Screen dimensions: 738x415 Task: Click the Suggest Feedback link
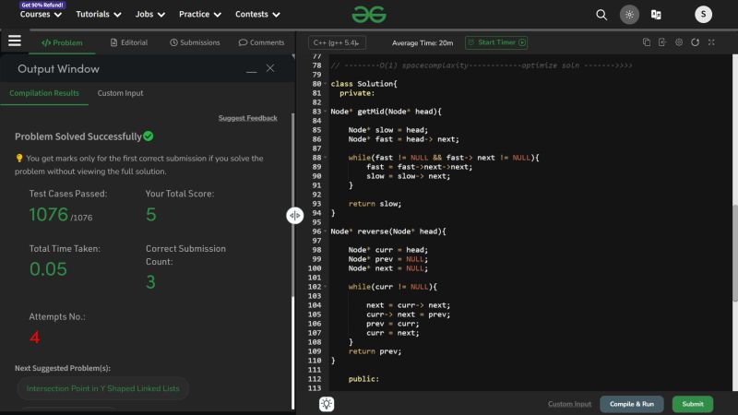[247, 118]
